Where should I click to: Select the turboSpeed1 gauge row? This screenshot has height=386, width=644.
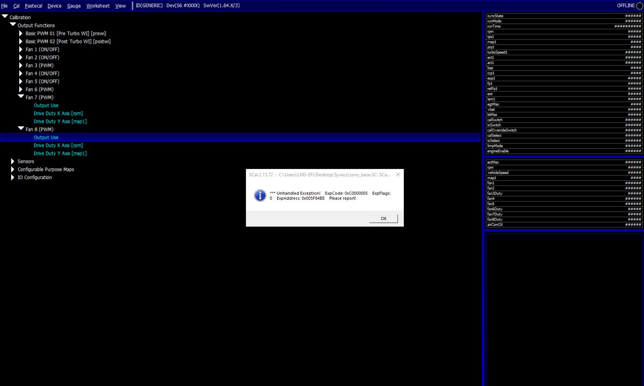563,52
